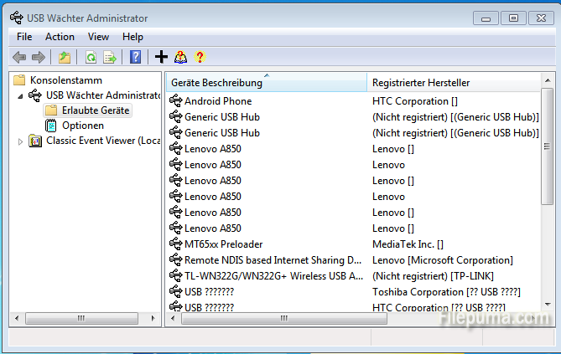
Task: Open the View menu
Action: click(99, 37)
